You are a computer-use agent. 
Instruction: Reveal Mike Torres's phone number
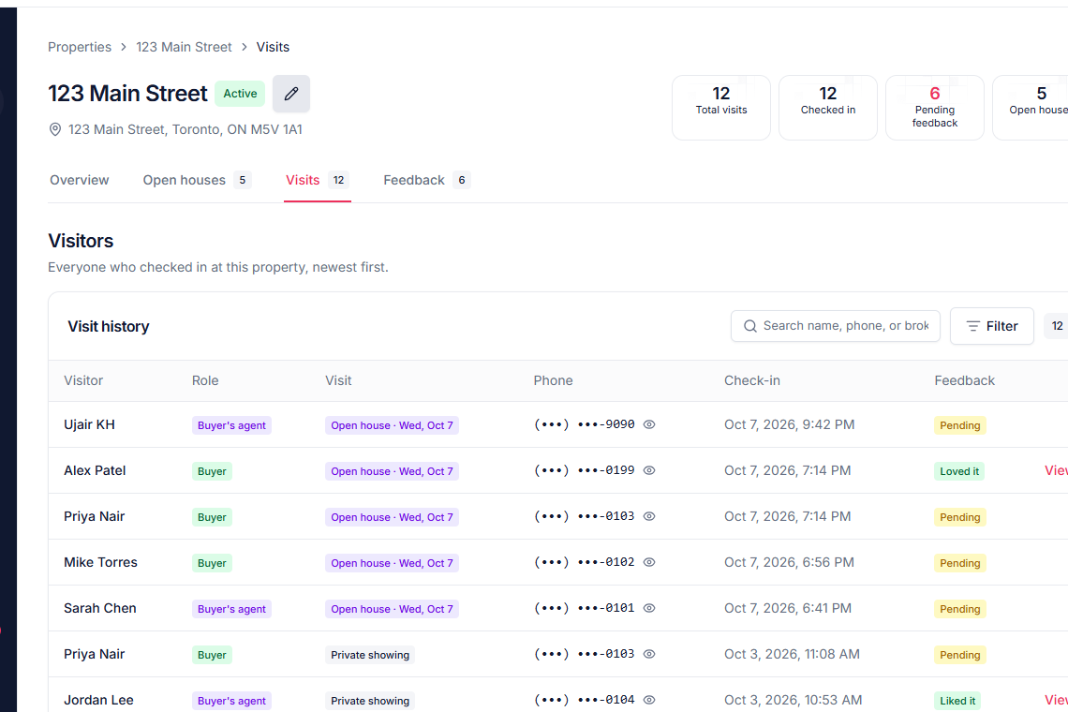[x=649, y=562]
